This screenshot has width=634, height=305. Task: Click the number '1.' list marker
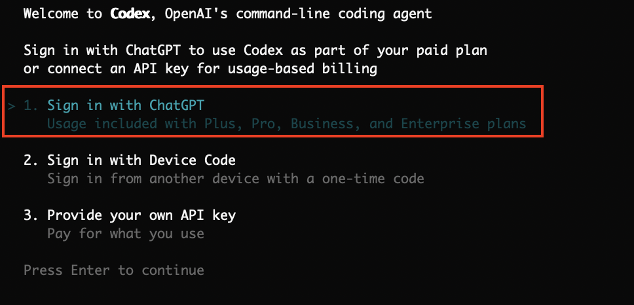pyautogui.click(x=31, y=105)
